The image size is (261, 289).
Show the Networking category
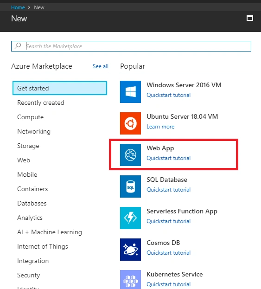tap(34, 131)
